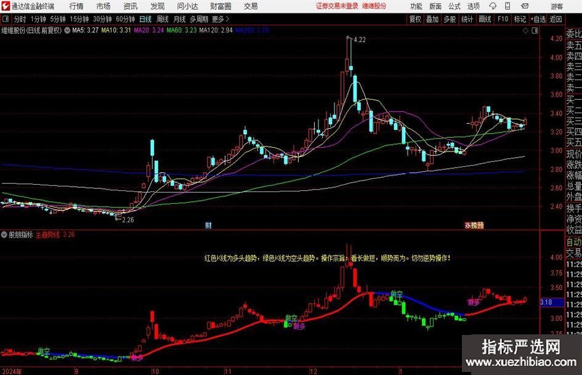582x375 pixels.
Task: Click the 2024年 date axis label
Action: [12, 371]
